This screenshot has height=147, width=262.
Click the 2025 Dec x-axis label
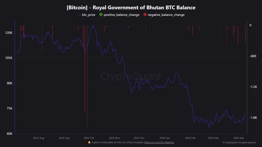click(139, 138)
